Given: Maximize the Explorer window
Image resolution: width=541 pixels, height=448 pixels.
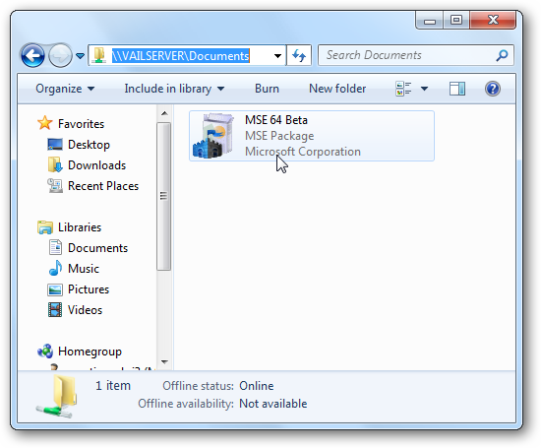Looking at the screenshot, I should 456,20.
